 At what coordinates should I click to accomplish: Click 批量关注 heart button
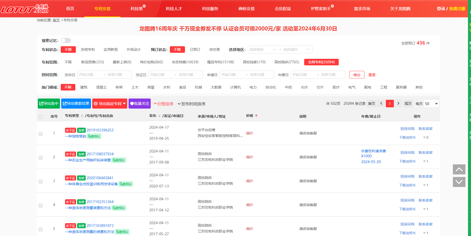pyautogui.click(x=140, y=104)
